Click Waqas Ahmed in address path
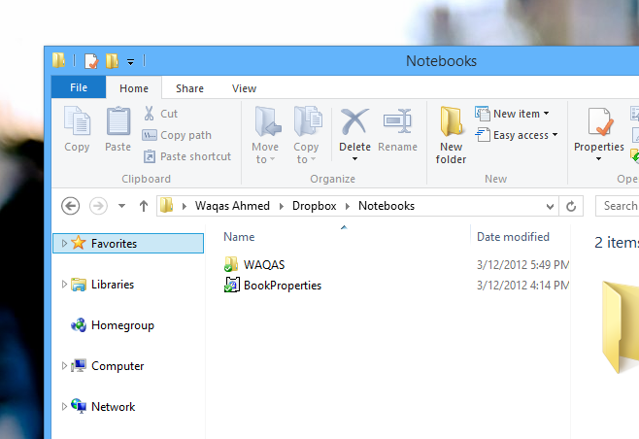Viewport: 639px width, 439px height. pyautogui.click(x=232, y=206)
